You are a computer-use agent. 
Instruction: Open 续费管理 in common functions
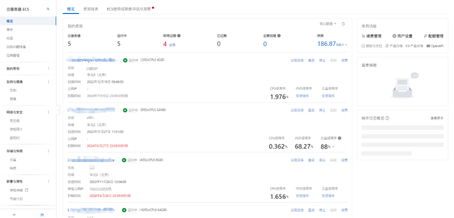click(x=372, y=36)
